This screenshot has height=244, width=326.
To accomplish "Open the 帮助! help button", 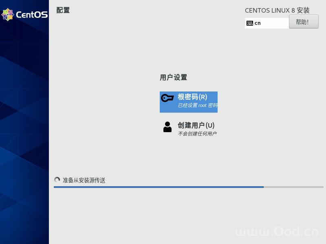I will 304,22.
